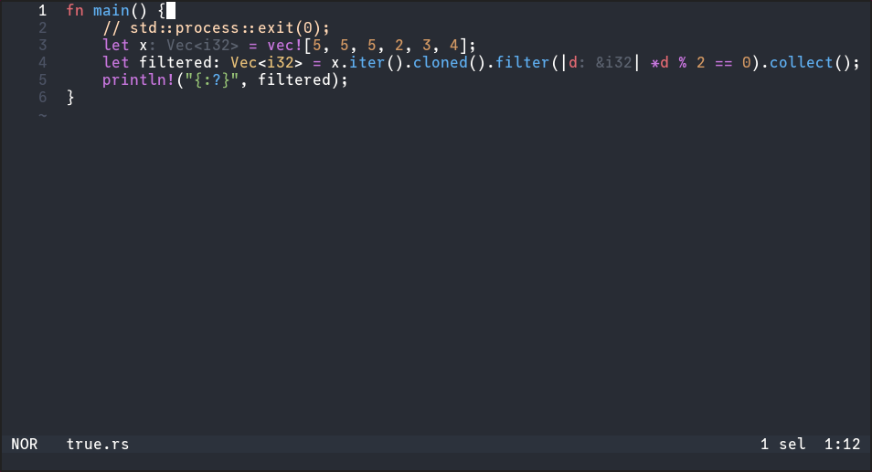Click the "1 sel" selection count

coord(782,445)
